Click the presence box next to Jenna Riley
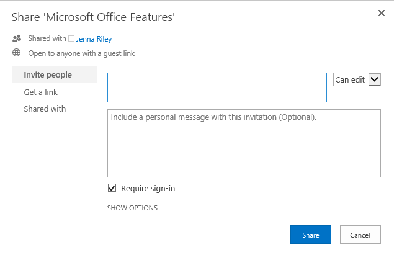This screenshot has width=394, height=260. coord(71,38)
